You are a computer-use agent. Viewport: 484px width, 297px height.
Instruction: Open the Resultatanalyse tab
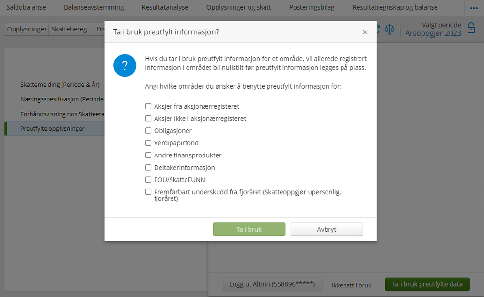click(165, 7)
